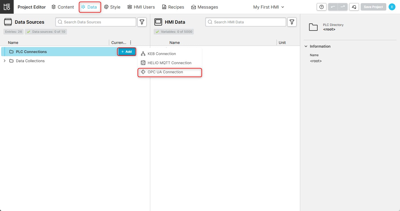Click the help question mark icon
Viewport: 400px width, 211px height.
pos(322,7)
